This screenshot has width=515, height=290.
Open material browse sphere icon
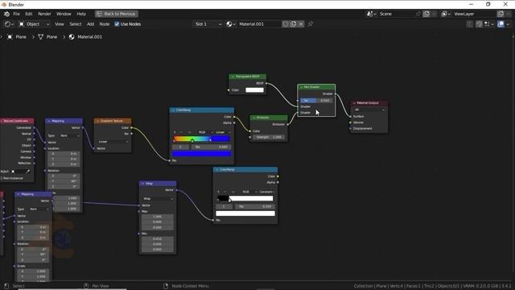tap(231, 24)
